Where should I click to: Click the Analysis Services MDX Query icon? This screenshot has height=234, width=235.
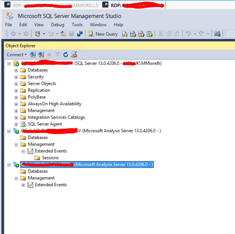pos(133,34)
